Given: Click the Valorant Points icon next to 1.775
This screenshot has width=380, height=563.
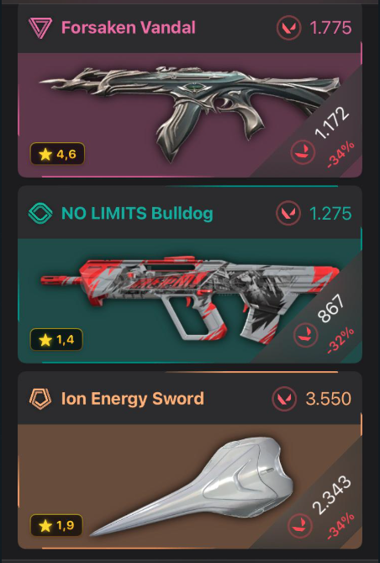Looking at the screenshot, I should (289, 28).
